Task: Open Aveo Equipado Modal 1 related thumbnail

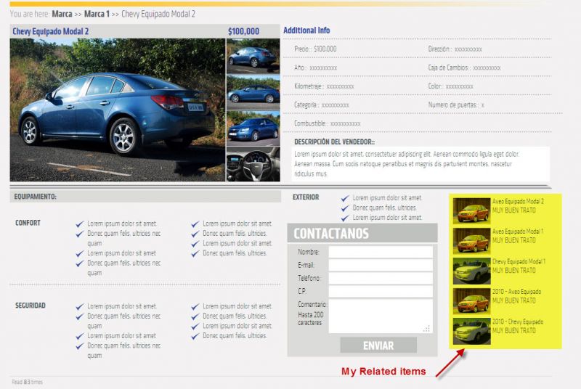Action: [471, 241]
